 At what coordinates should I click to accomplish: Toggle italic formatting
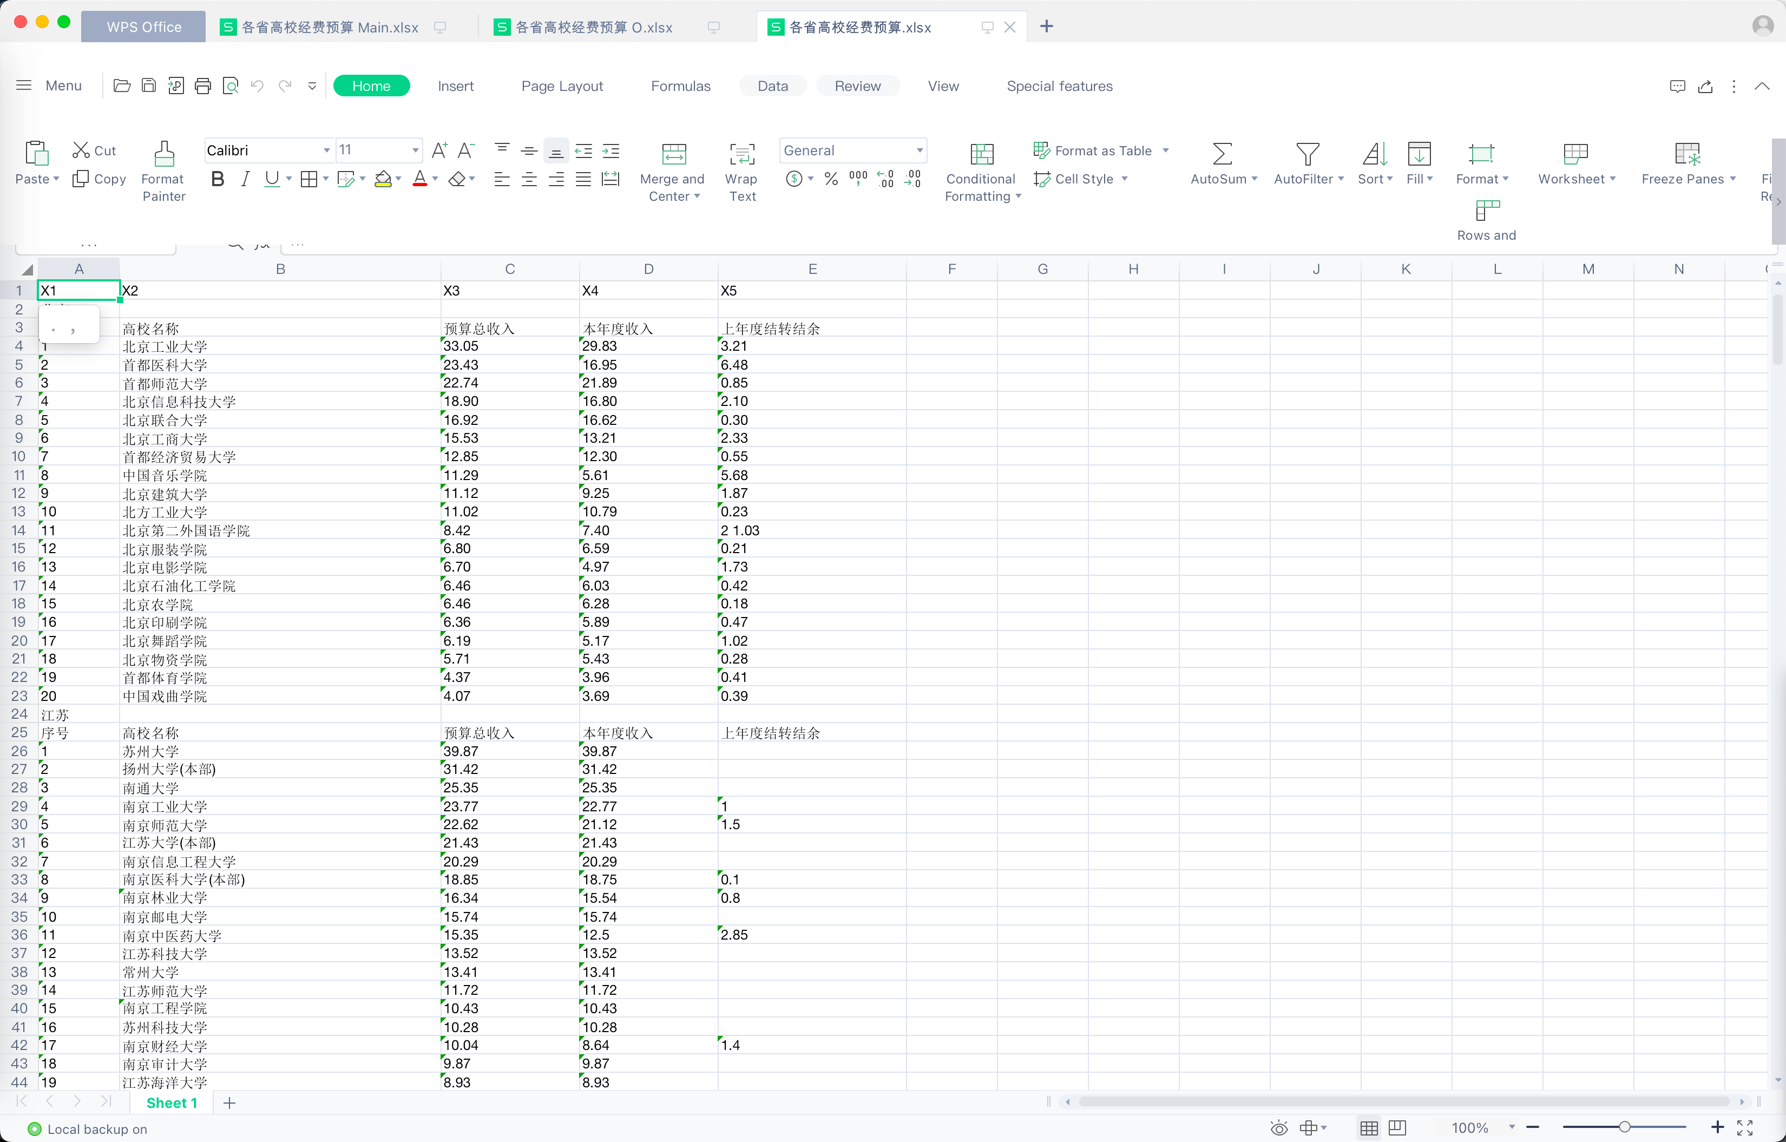coord(245,179)
